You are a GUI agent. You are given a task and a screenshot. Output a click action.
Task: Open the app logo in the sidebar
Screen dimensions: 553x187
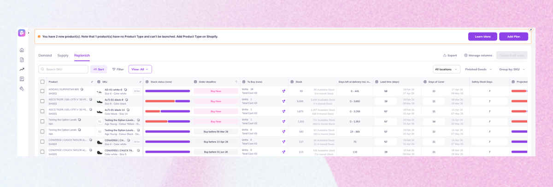pyautogui.click(x=22, y=33)
